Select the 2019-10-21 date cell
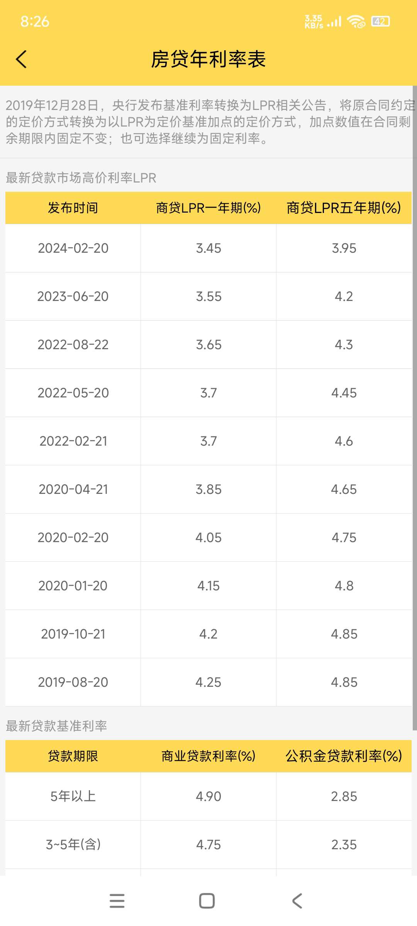 click(73, 634)
